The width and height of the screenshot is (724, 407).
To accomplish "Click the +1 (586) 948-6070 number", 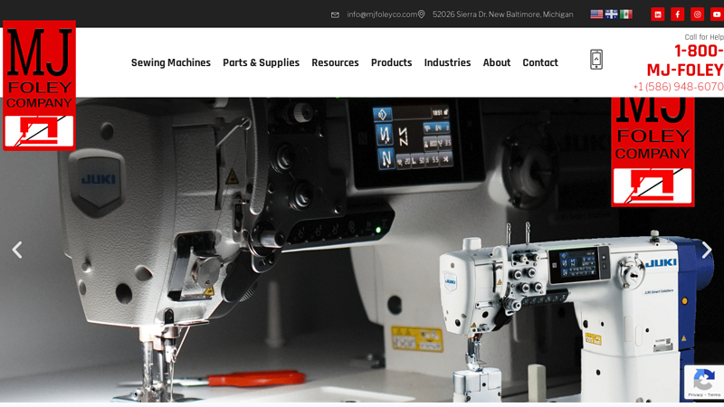I will pyautogui.click(x=678, y=87).
